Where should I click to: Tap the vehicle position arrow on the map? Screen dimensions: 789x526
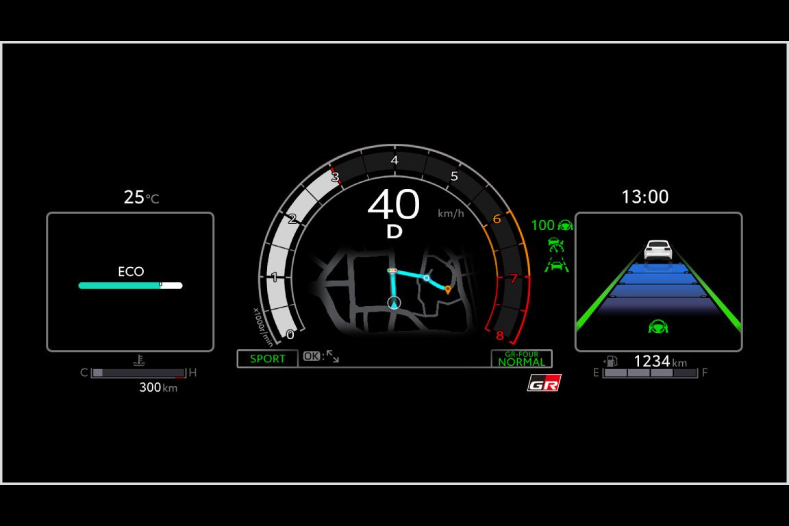pos(394,302)
